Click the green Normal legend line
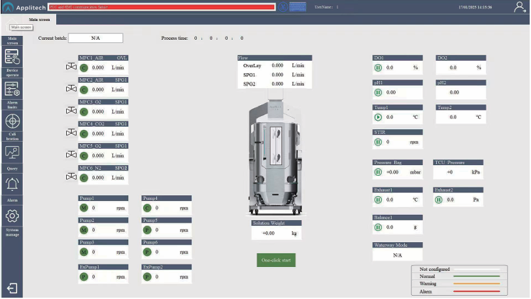 (x=477, y=276)
